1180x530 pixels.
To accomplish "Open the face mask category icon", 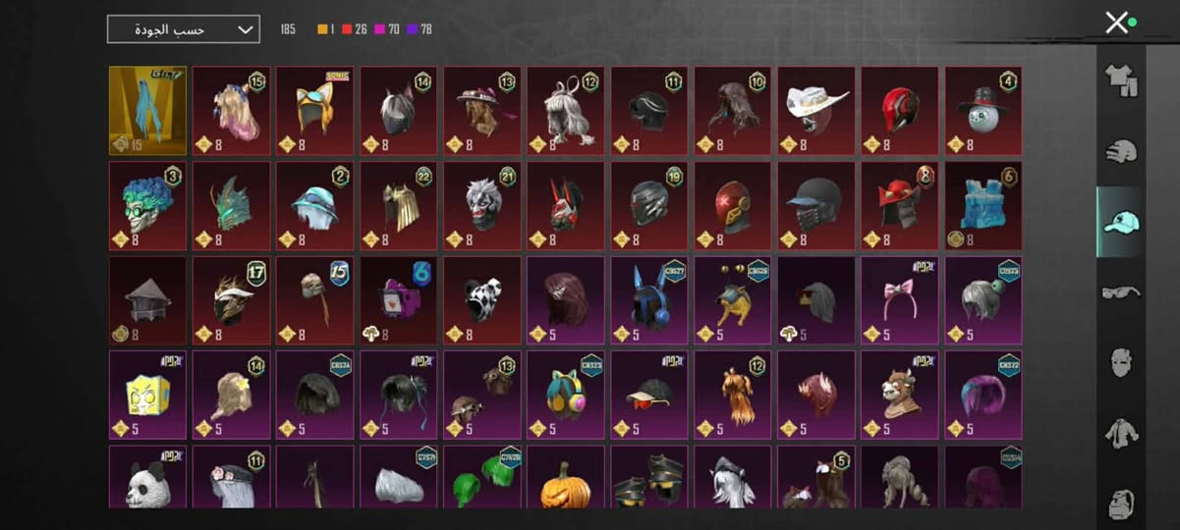I will coord(1120,362).
